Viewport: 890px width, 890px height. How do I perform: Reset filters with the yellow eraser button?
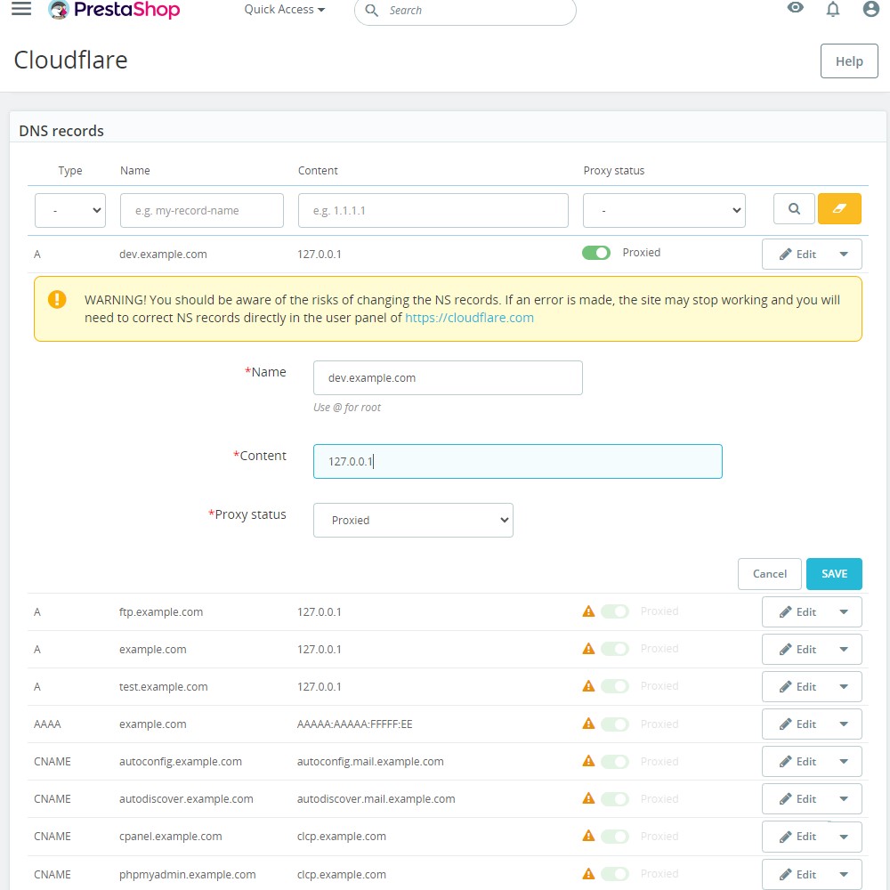click(839, 209)
